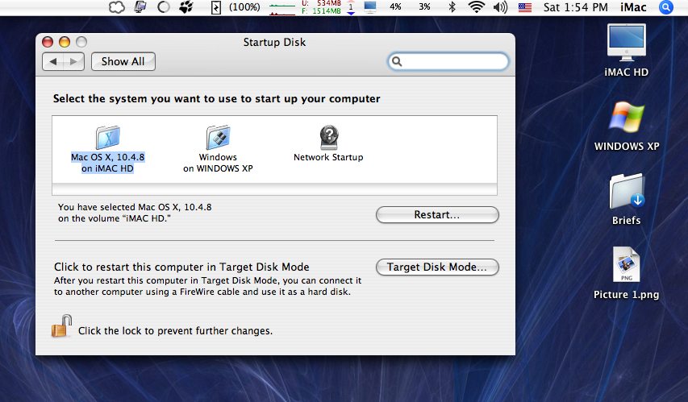Viewport: 688px width, 402px height.
Task: Select the Briefs folder on desktop
Action: coord(626,200)
